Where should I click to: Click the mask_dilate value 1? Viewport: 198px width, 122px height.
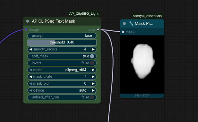click(86, 77)
